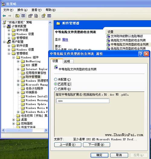
Task: Click icon beside 低危险文件类型的包含列表
Action: tap(108, 49)
